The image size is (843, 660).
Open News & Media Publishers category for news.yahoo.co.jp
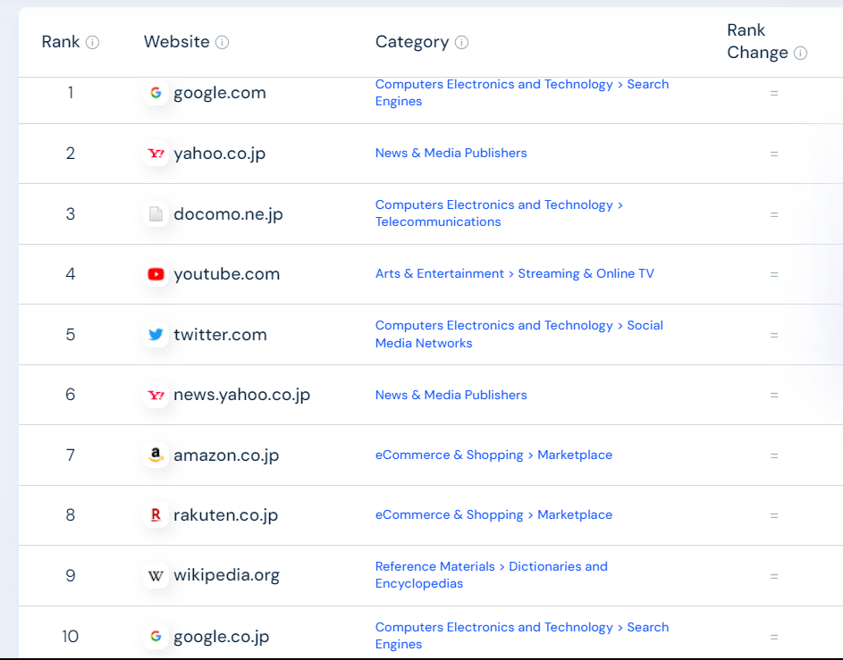(451, 396)
